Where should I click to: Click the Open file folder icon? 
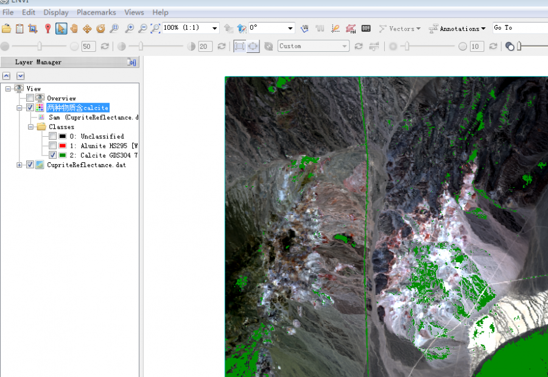pyautogui.click(x=7, y=29)
